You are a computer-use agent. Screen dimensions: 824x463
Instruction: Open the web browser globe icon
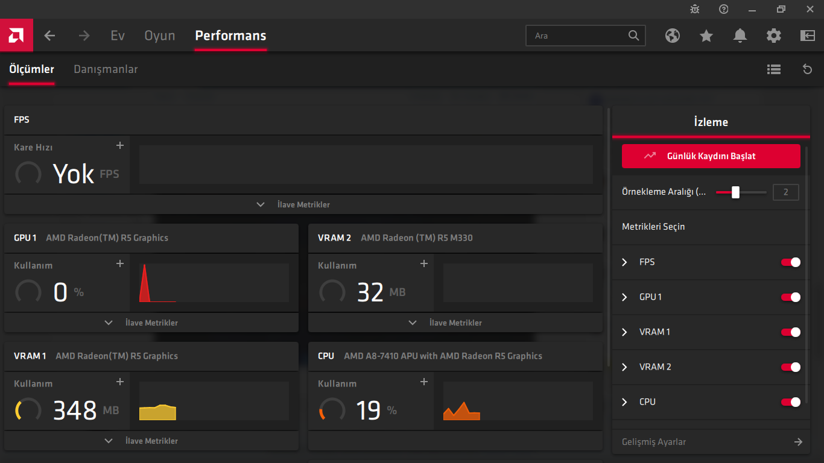(673, 36)
